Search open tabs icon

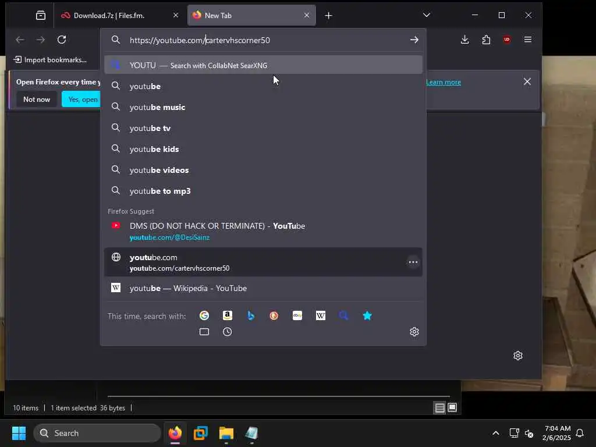(204, 332)
